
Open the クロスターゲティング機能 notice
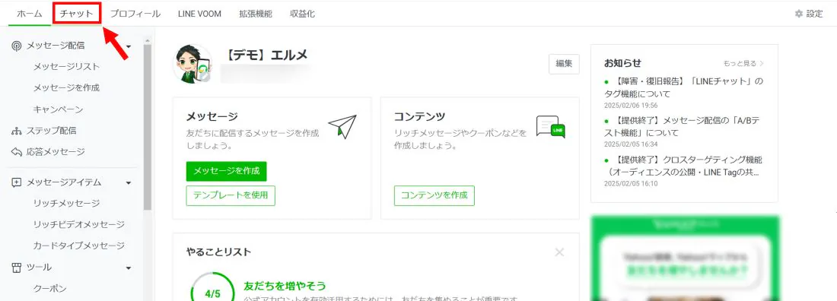point(684,166)
